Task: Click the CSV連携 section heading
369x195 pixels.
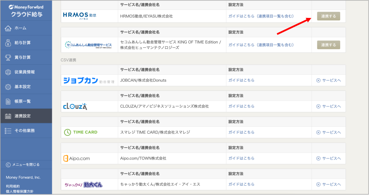Action: [x=68, y=60]
